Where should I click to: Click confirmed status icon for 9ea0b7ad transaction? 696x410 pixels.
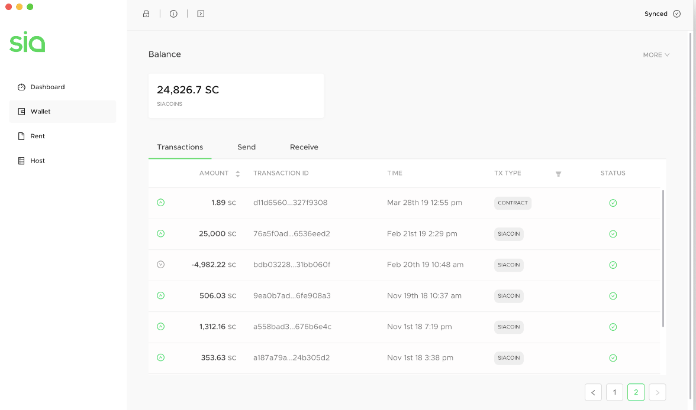pyautogui.click(x=613, y=296)
